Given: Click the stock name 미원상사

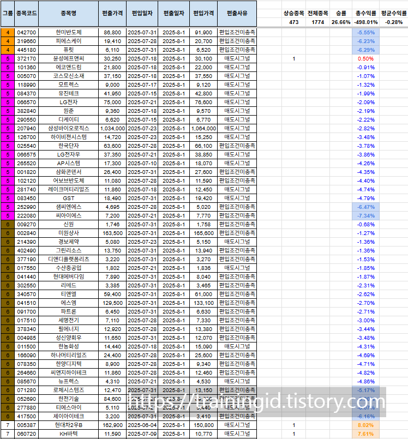Looking at the screenshot, I should 68,233.
